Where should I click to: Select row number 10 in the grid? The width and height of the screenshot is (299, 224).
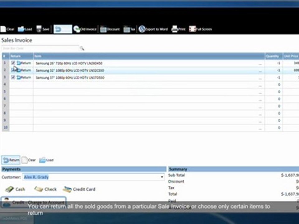point(5,128)
